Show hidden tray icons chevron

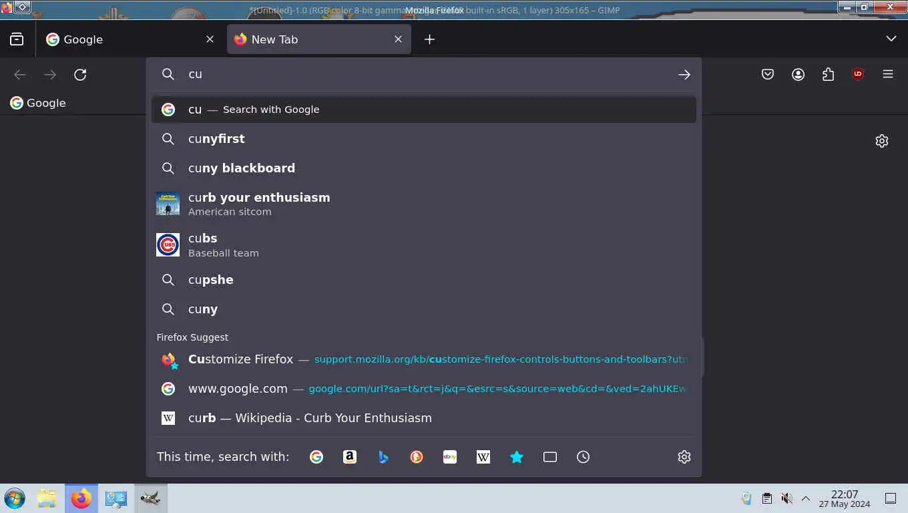pyautogui.click(x=806, y=498)
